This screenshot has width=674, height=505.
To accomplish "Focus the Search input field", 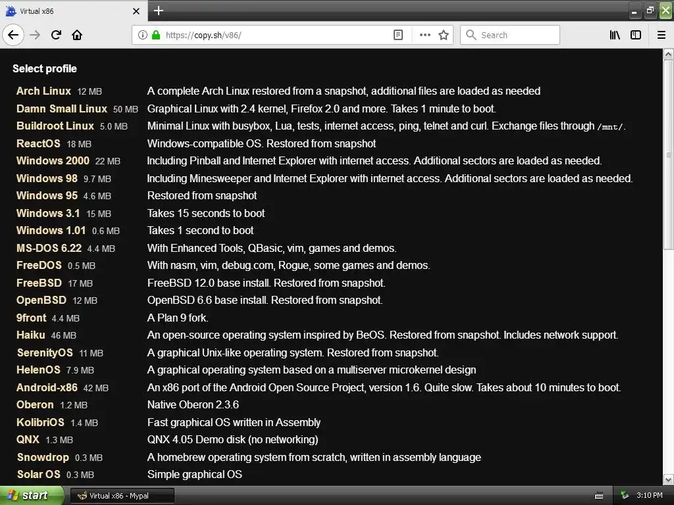I will click(x=510, y=35).
